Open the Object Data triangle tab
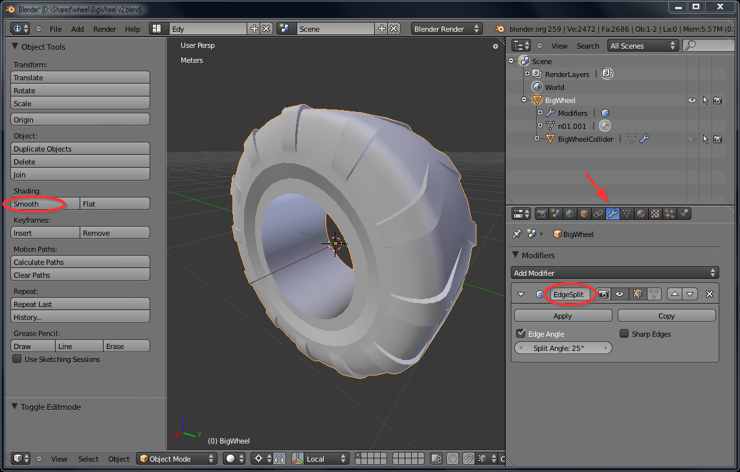The height and width of the screenshot is (472, 740). (627, 214)
